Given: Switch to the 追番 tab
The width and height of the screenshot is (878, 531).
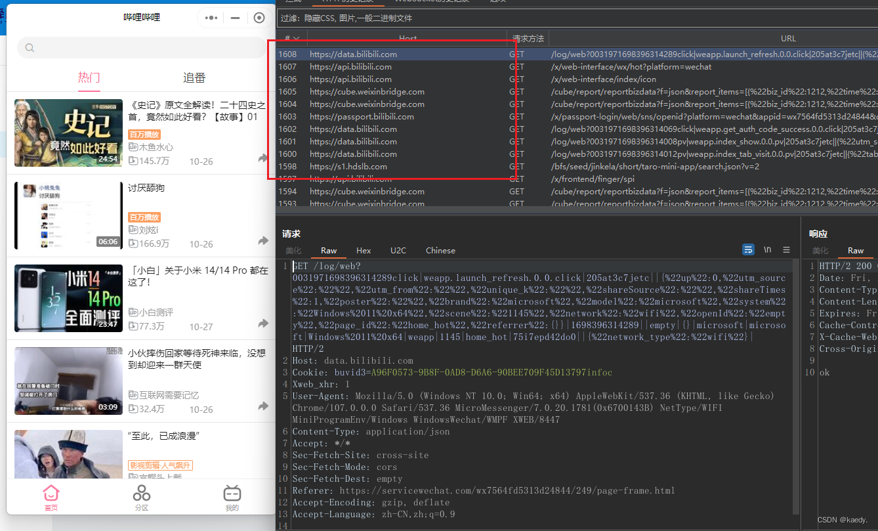Looking at the screenshot, I should click(x=194, y=78).
